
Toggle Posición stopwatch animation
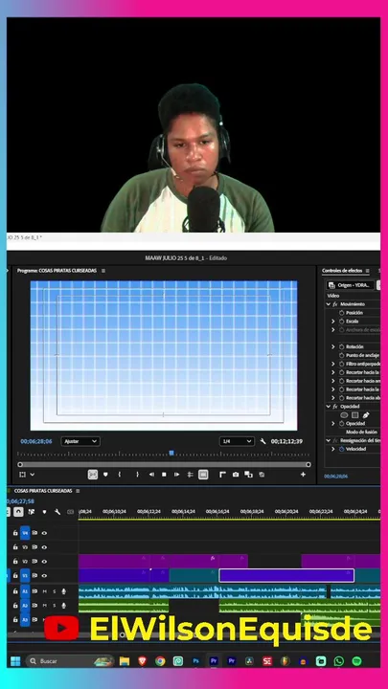coord(341,313)
